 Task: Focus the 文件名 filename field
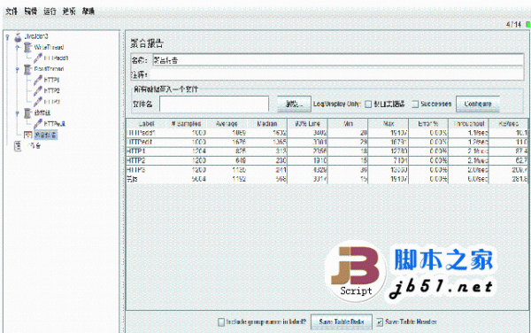[x=214, y=104]
